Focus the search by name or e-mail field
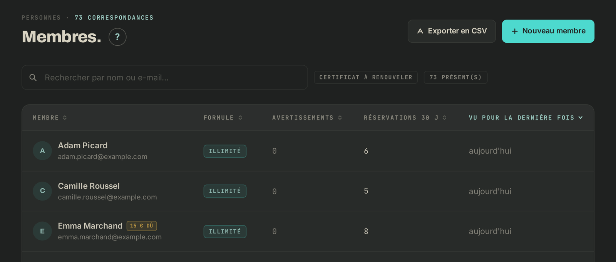Viewport: 616px width, 262px height. (165, 78)
